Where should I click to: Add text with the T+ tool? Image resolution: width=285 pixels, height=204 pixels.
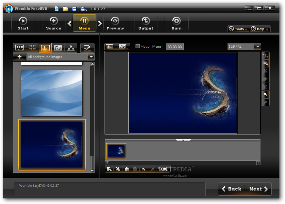point(265,55)
